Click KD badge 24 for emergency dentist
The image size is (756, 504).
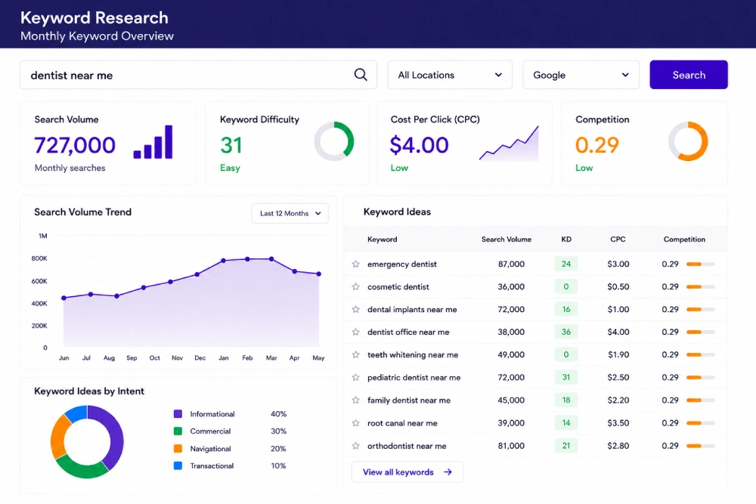tap(566, 264)
